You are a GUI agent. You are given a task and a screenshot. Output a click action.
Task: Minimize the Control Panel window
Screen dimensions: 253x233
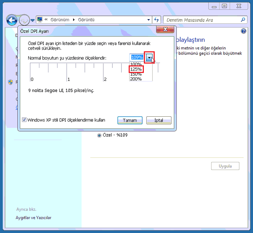coord(214,7)
